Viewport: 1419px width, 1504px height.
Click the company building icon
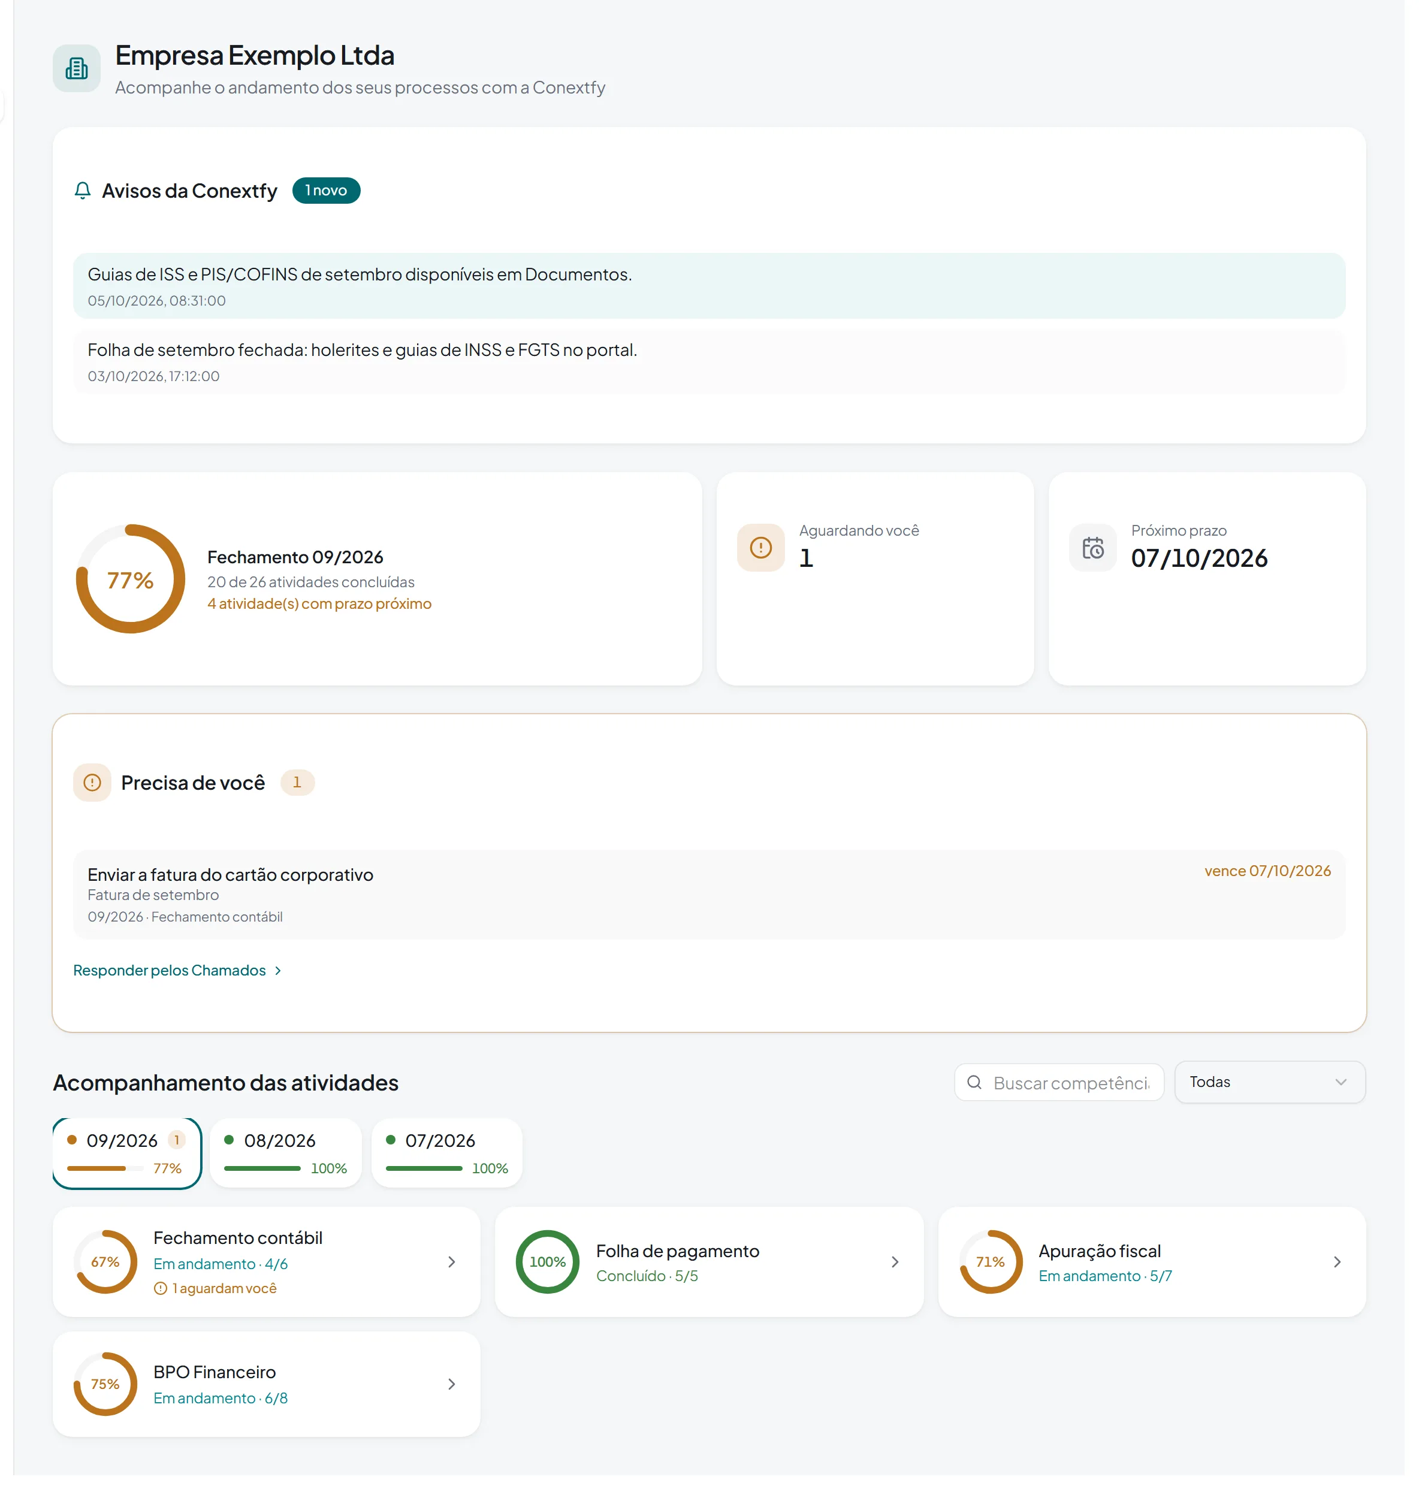(x=77, y=69)
